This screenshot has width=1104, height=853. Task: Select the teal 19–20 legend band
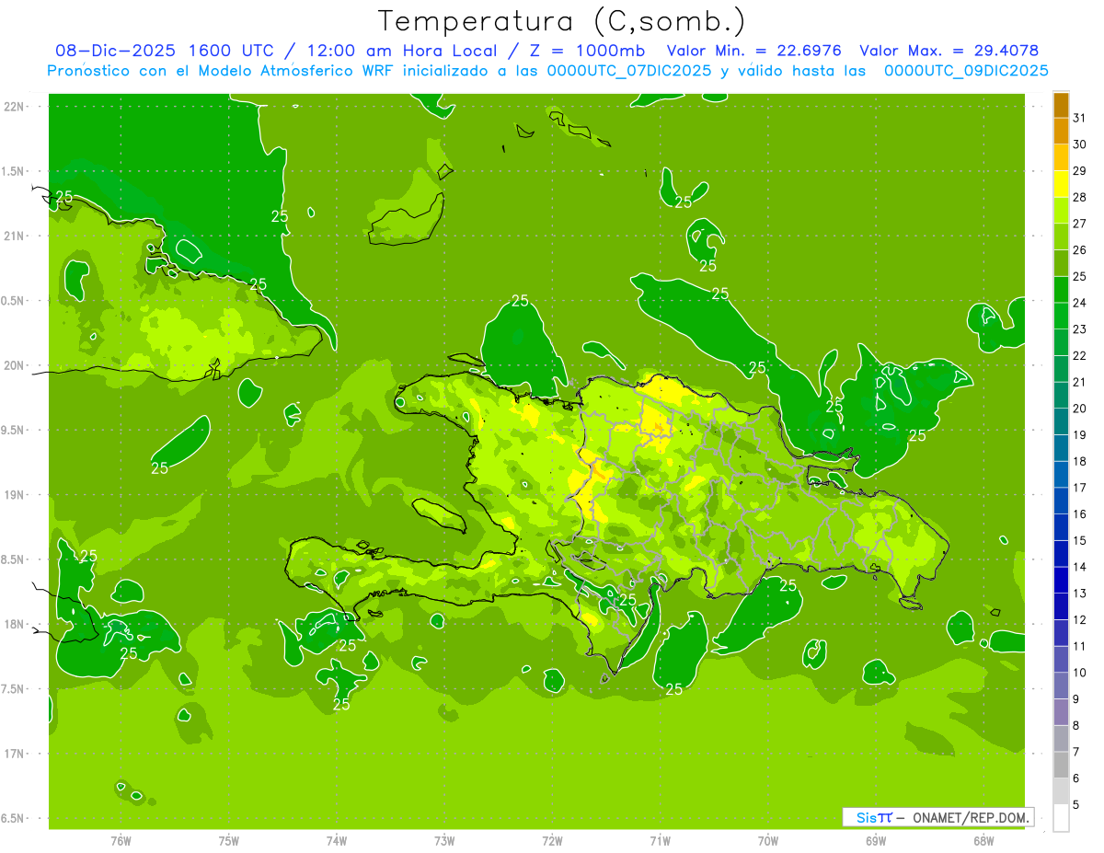pos(1061,422)
